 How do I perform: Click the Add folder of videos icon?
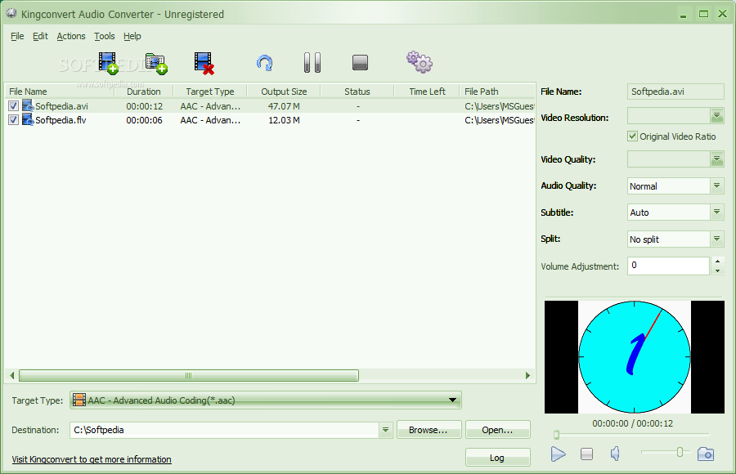coord(156,64)
